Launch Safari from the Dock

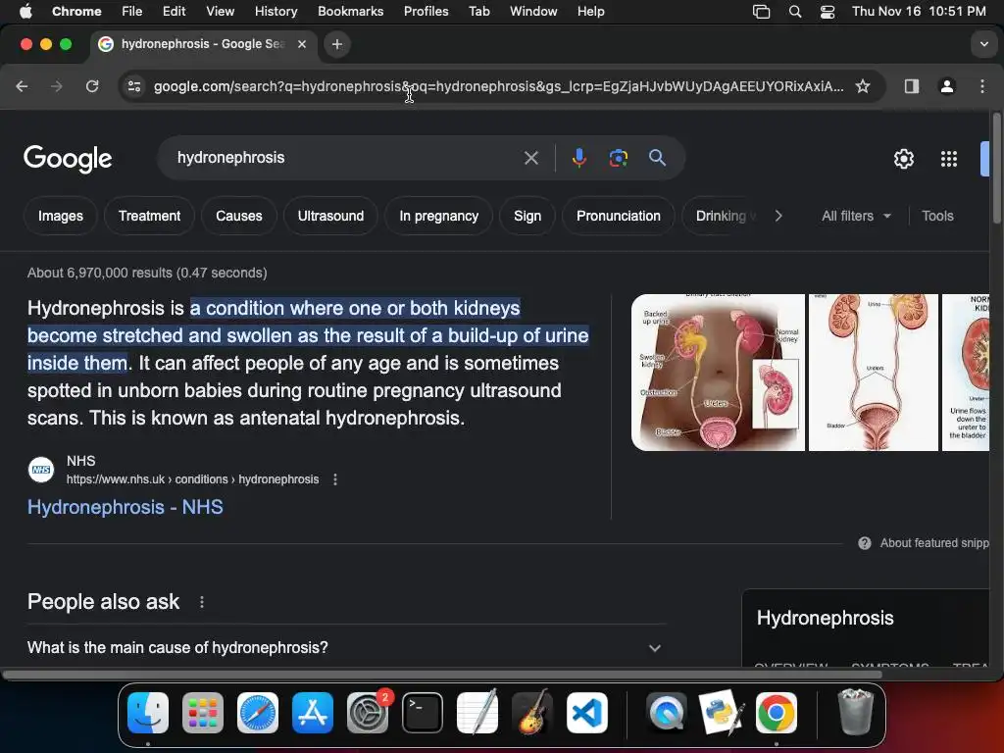pos(258,713)
